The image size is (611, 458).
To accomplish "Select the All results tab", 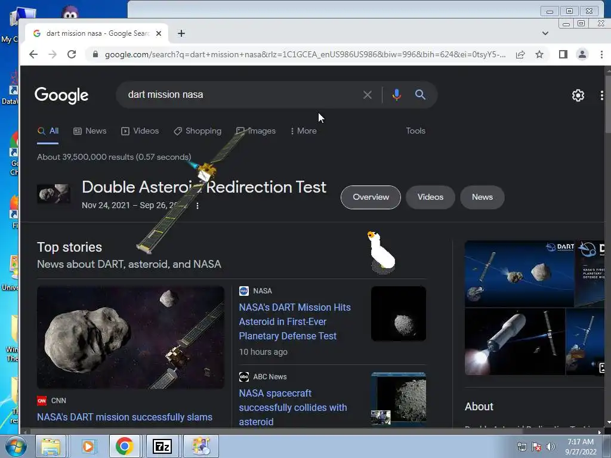I will 48,131.
